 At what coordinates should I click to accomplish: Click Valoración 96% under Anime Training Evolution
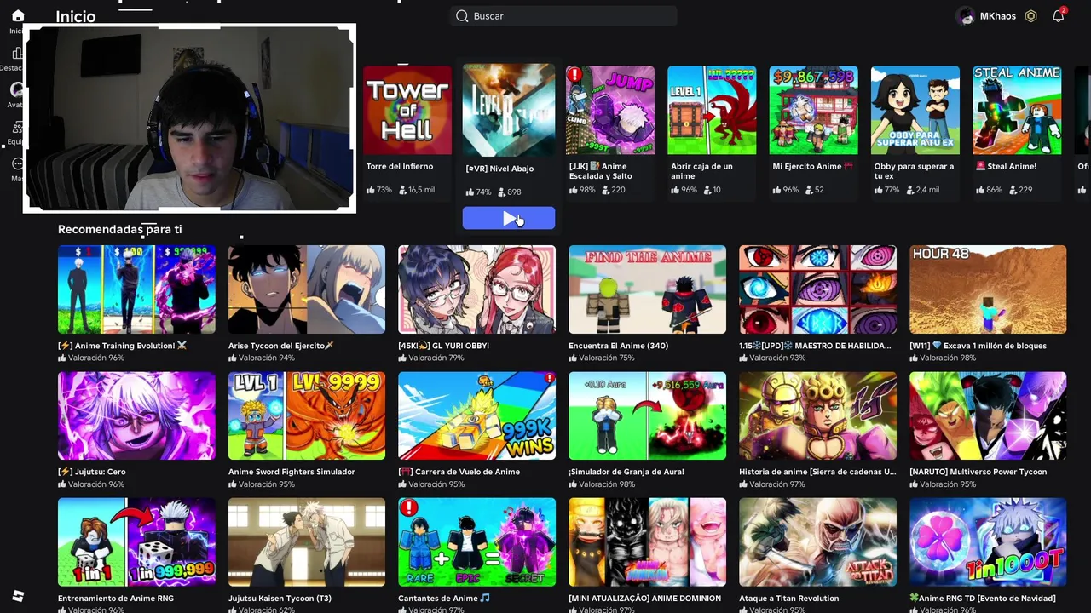91,358
